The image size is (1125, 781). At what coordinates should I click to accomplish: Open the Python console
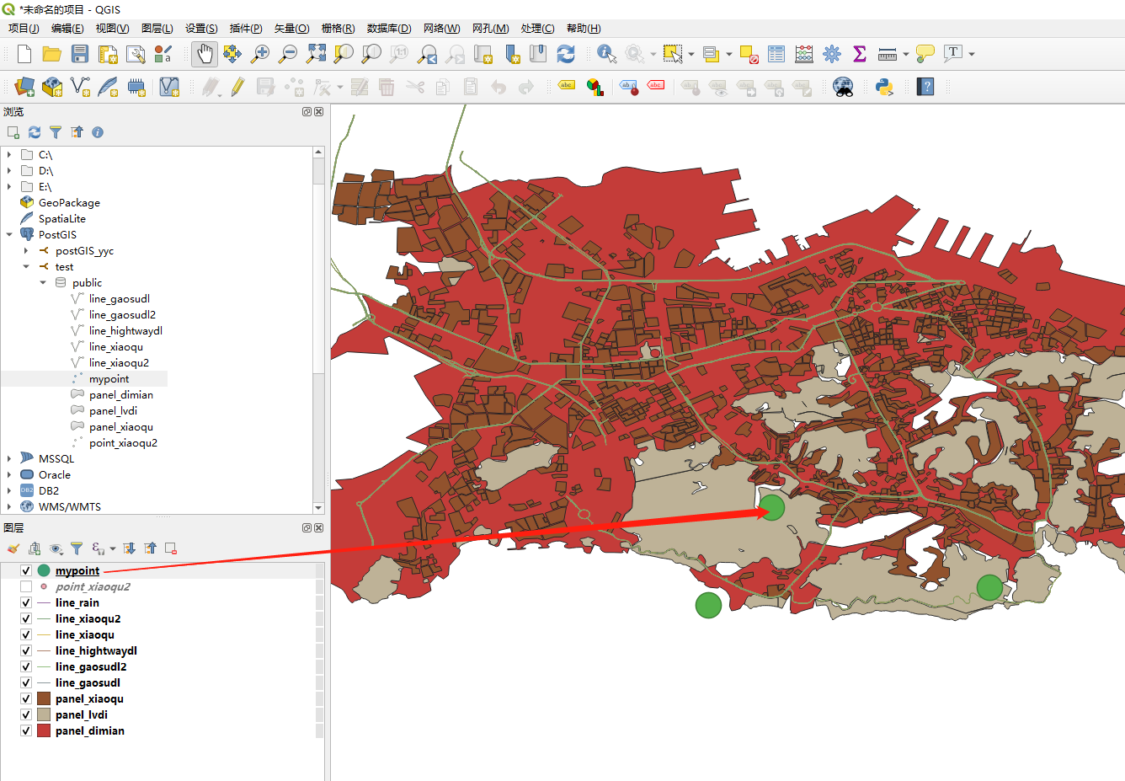point(883,87)
